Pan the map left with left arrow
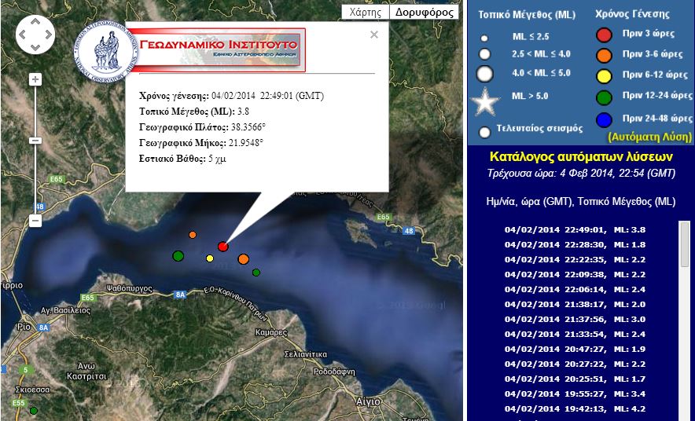The height and width of the screenshot is (421, 695). [23, 35]
